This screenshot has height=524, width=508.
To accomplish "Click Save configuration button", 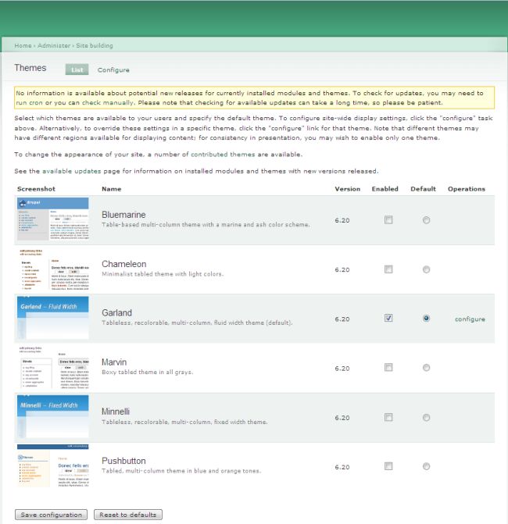I will 51,515.
